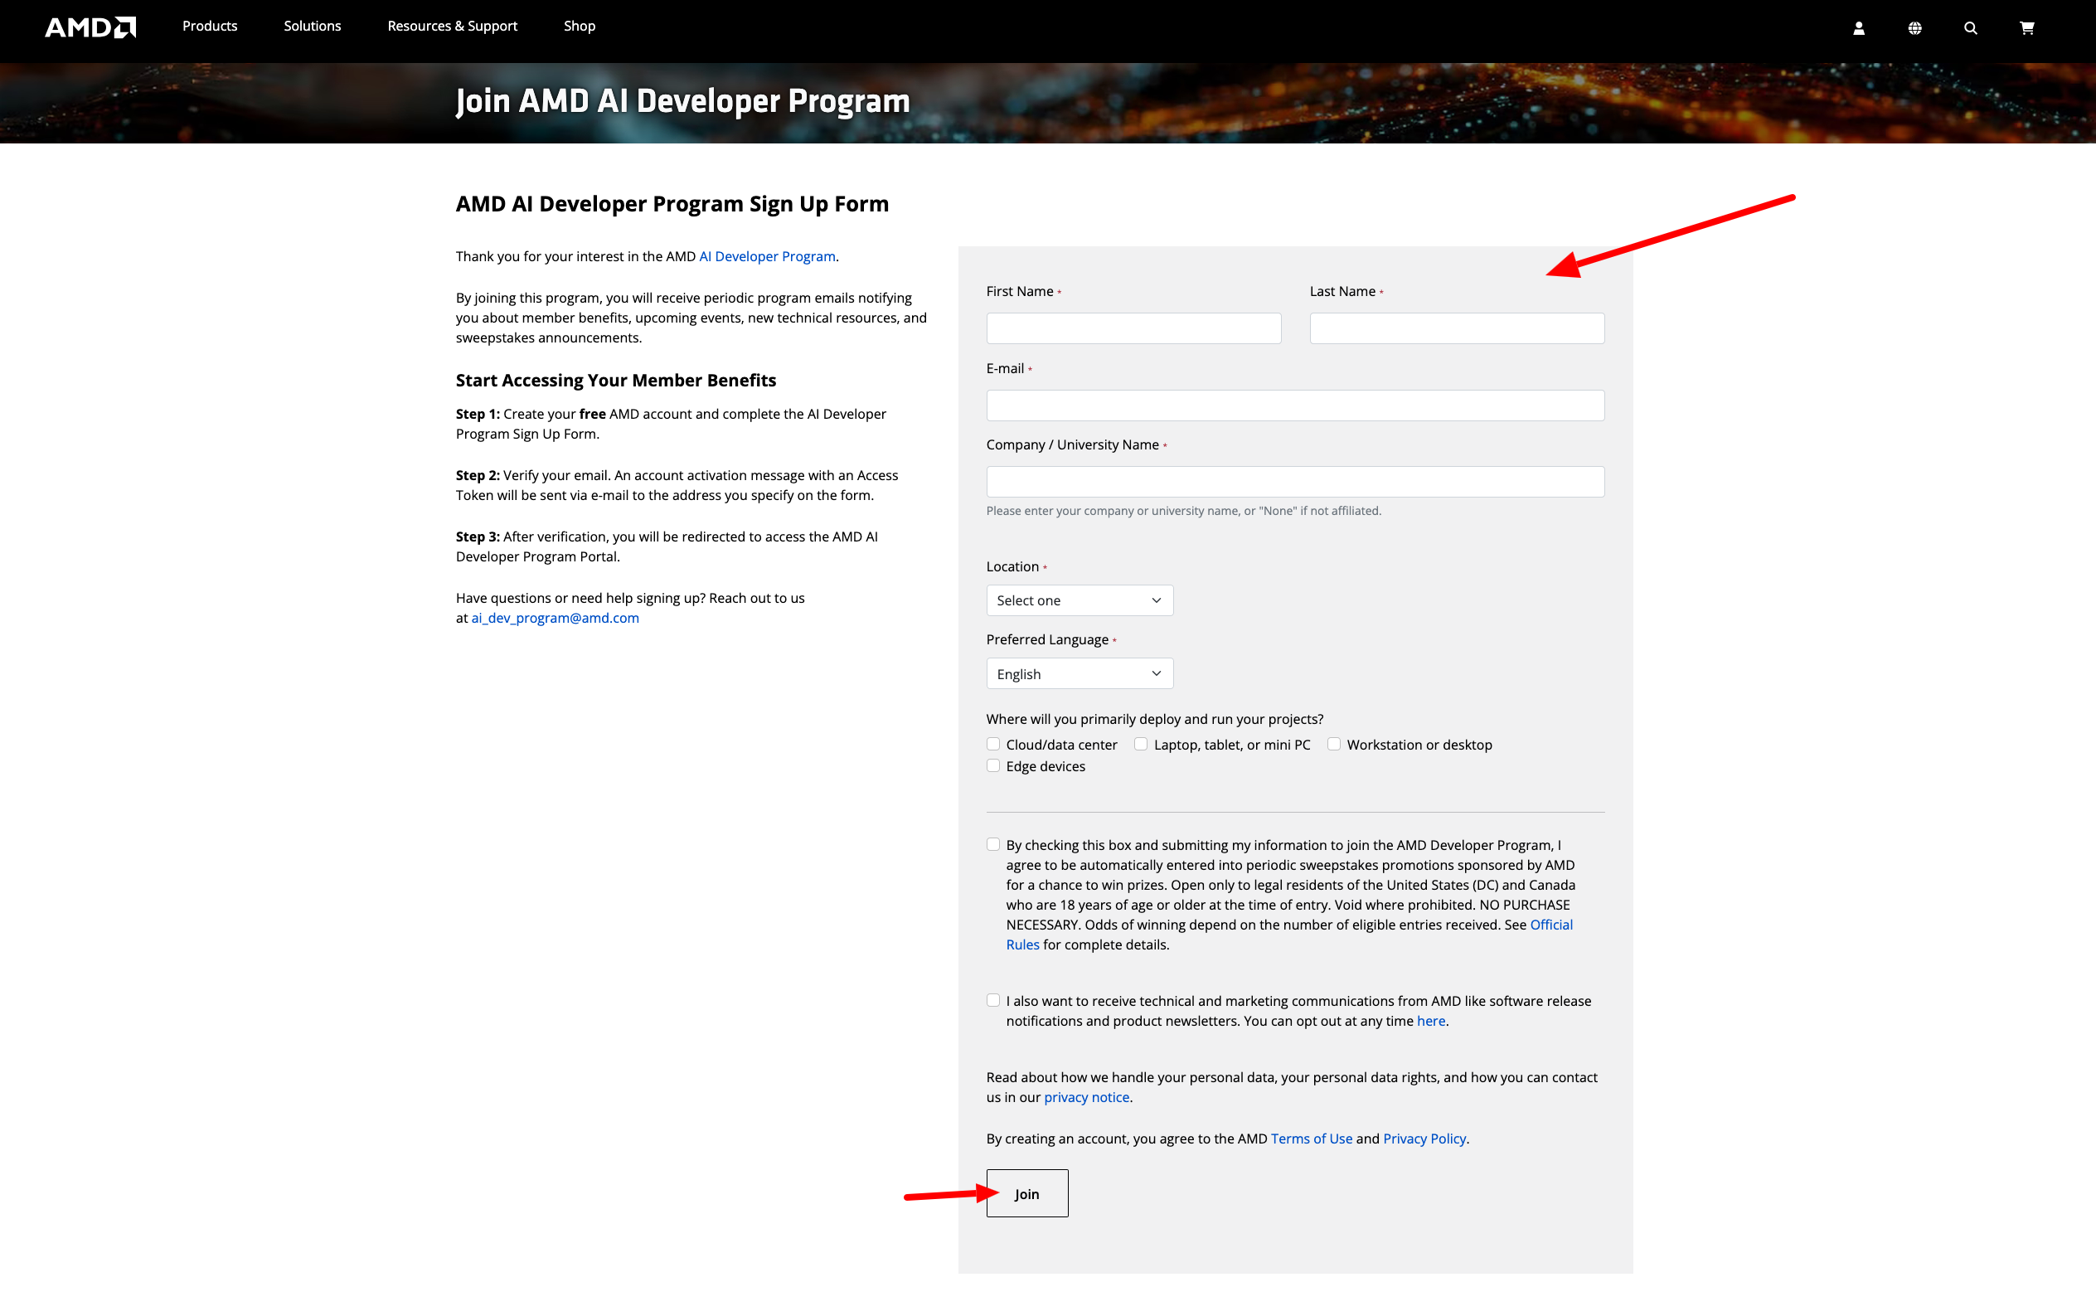2096x1316 pixels.
Task: Click the 'Join AMD AI Developer Program' banner title
Action: pos(683,101)
